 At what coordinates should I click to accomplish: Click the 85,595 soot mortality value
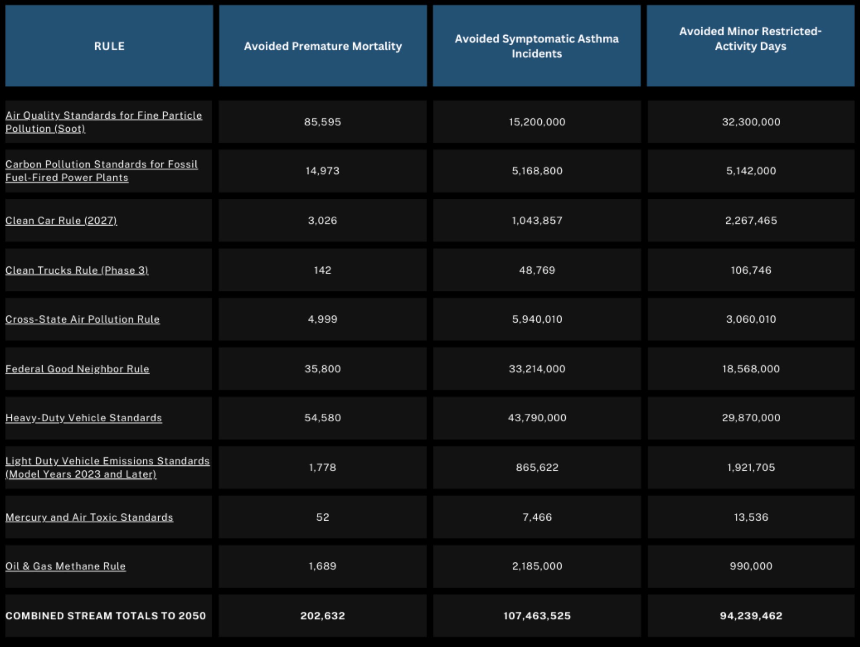pos(322,122)
